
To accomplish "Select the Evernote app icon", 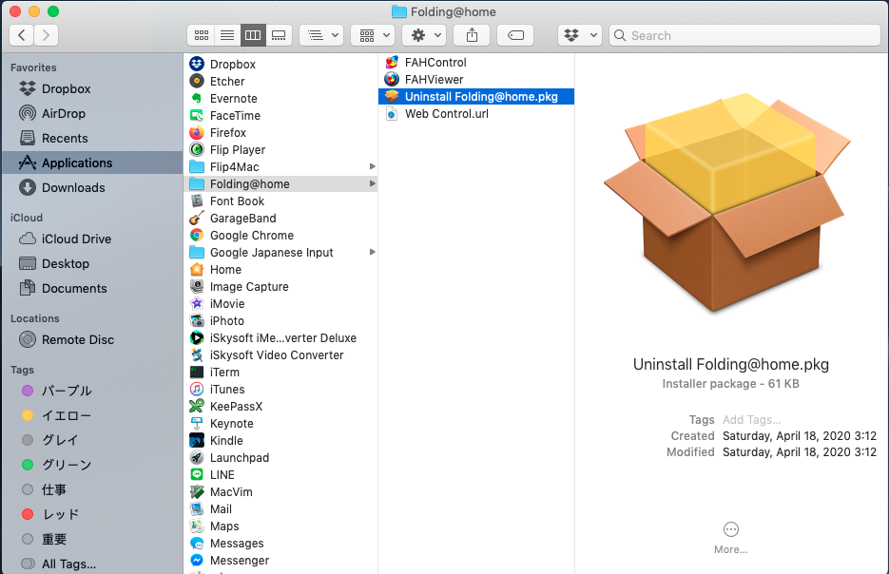I will (197, 98).
